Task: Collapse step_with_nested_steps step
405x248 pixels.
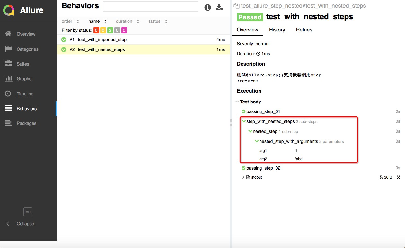Action: [244, 121]
